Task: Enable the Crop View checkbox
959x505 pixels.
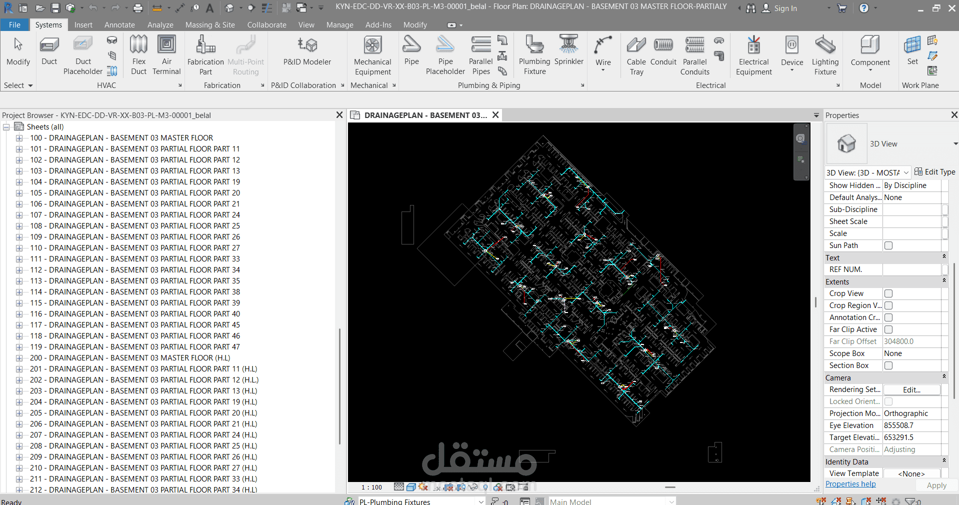Action: pos(888,293)
